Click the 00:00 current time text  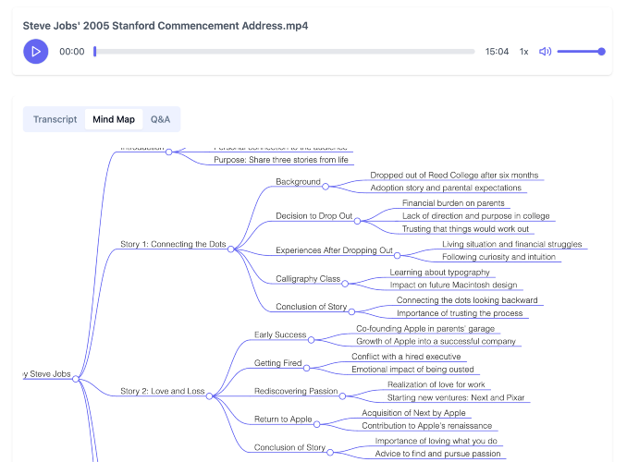click(72, 52)
